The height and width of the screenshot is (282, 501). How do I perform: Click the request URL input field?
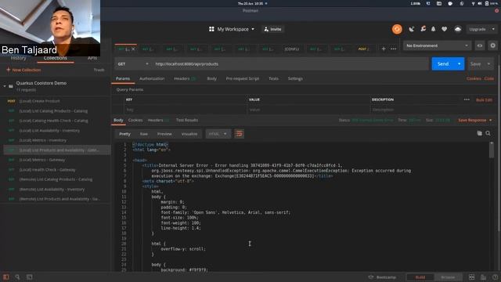pos(290,64)
